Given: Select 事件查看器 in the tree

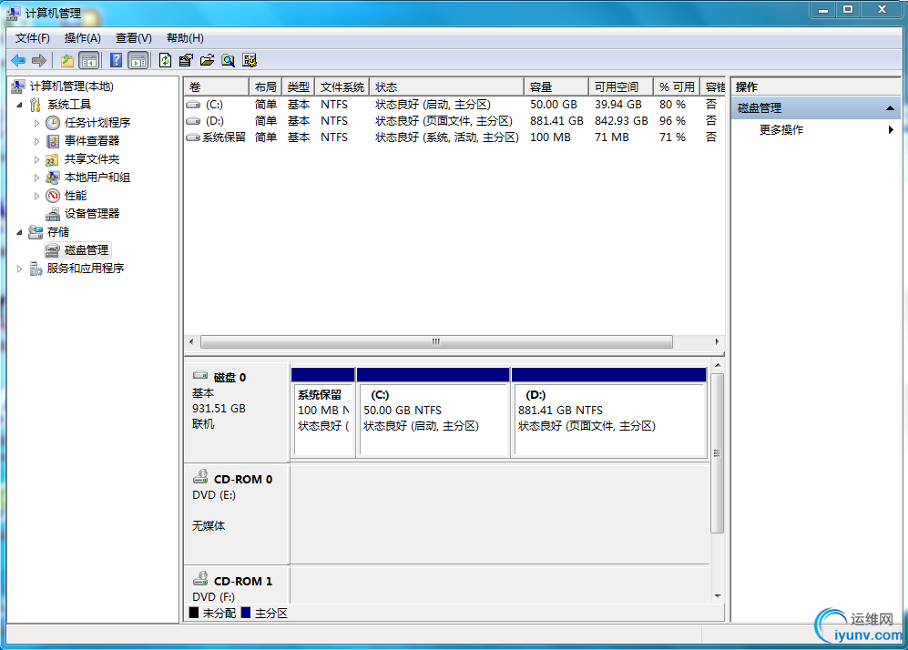Looking at the screenshot, I should (91, 140).
